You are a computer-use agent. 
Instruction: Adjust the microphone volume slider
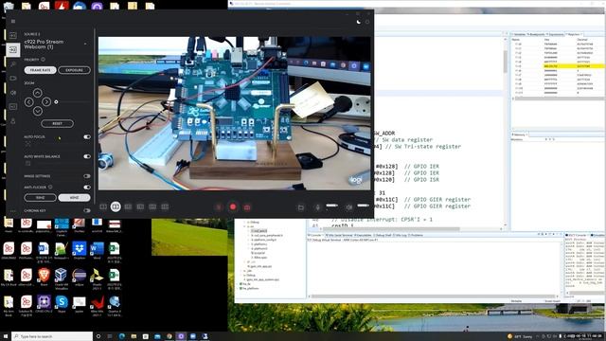tap(332, 206)
